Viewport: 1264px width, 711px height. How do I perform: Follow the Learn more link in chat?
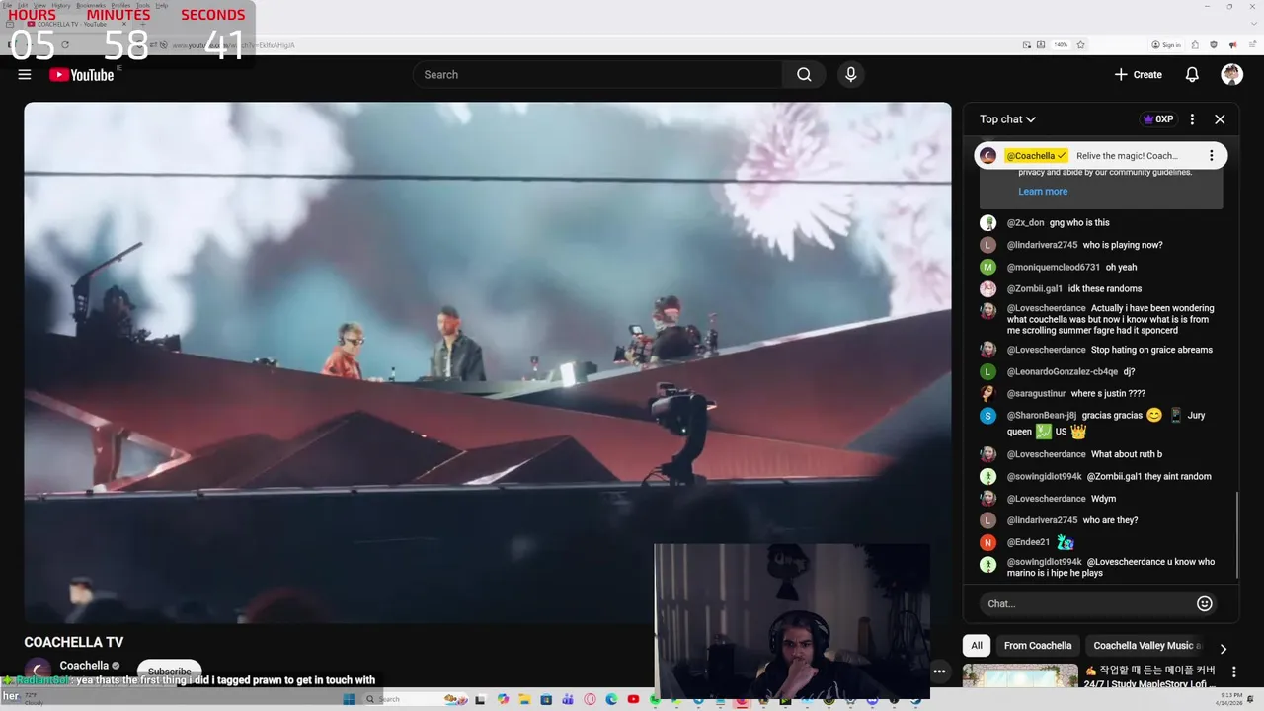coord(1043,192)
